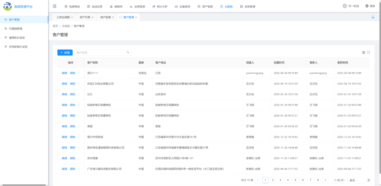Open more actions dots for 泰能 row
Image resolution: width=381 pixels, height=186 pixels.
(79, 126)
